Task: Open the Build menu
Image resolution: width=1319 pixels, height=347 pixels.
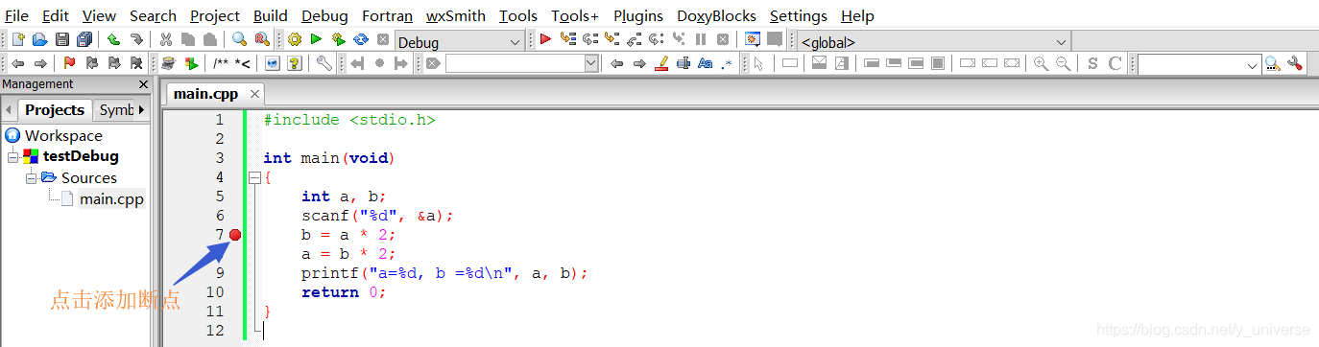Action: point(271,15)
